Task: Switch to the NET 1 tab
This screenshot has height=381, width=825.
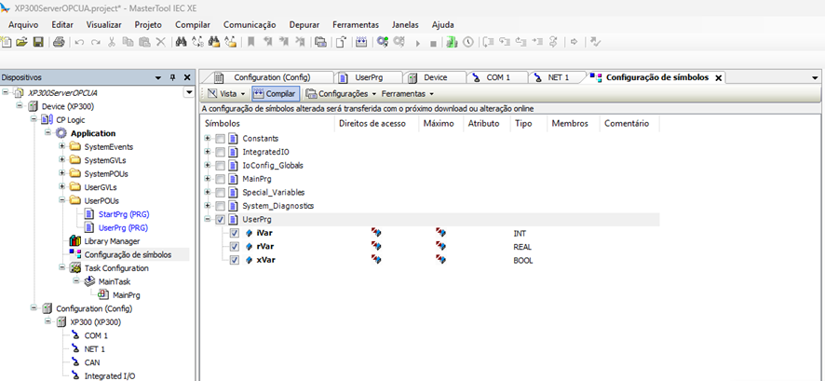Action: point(557,77)
